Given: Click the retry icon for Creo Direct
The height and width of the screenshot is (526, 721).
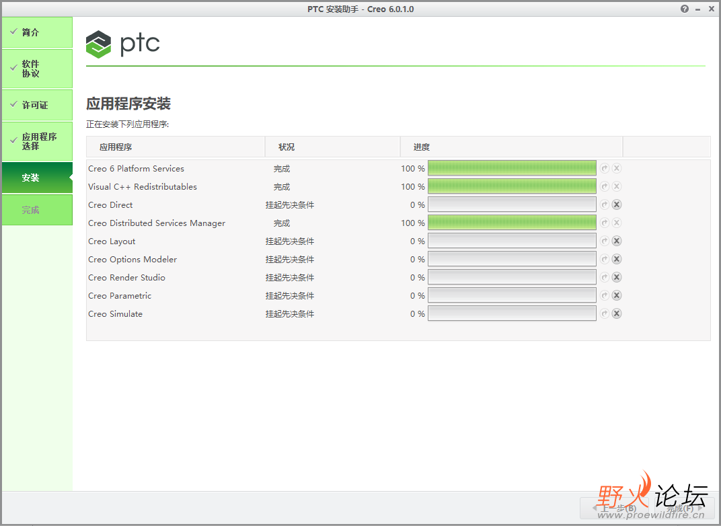Looking at the screenshot, I should (x=605, y=204).
